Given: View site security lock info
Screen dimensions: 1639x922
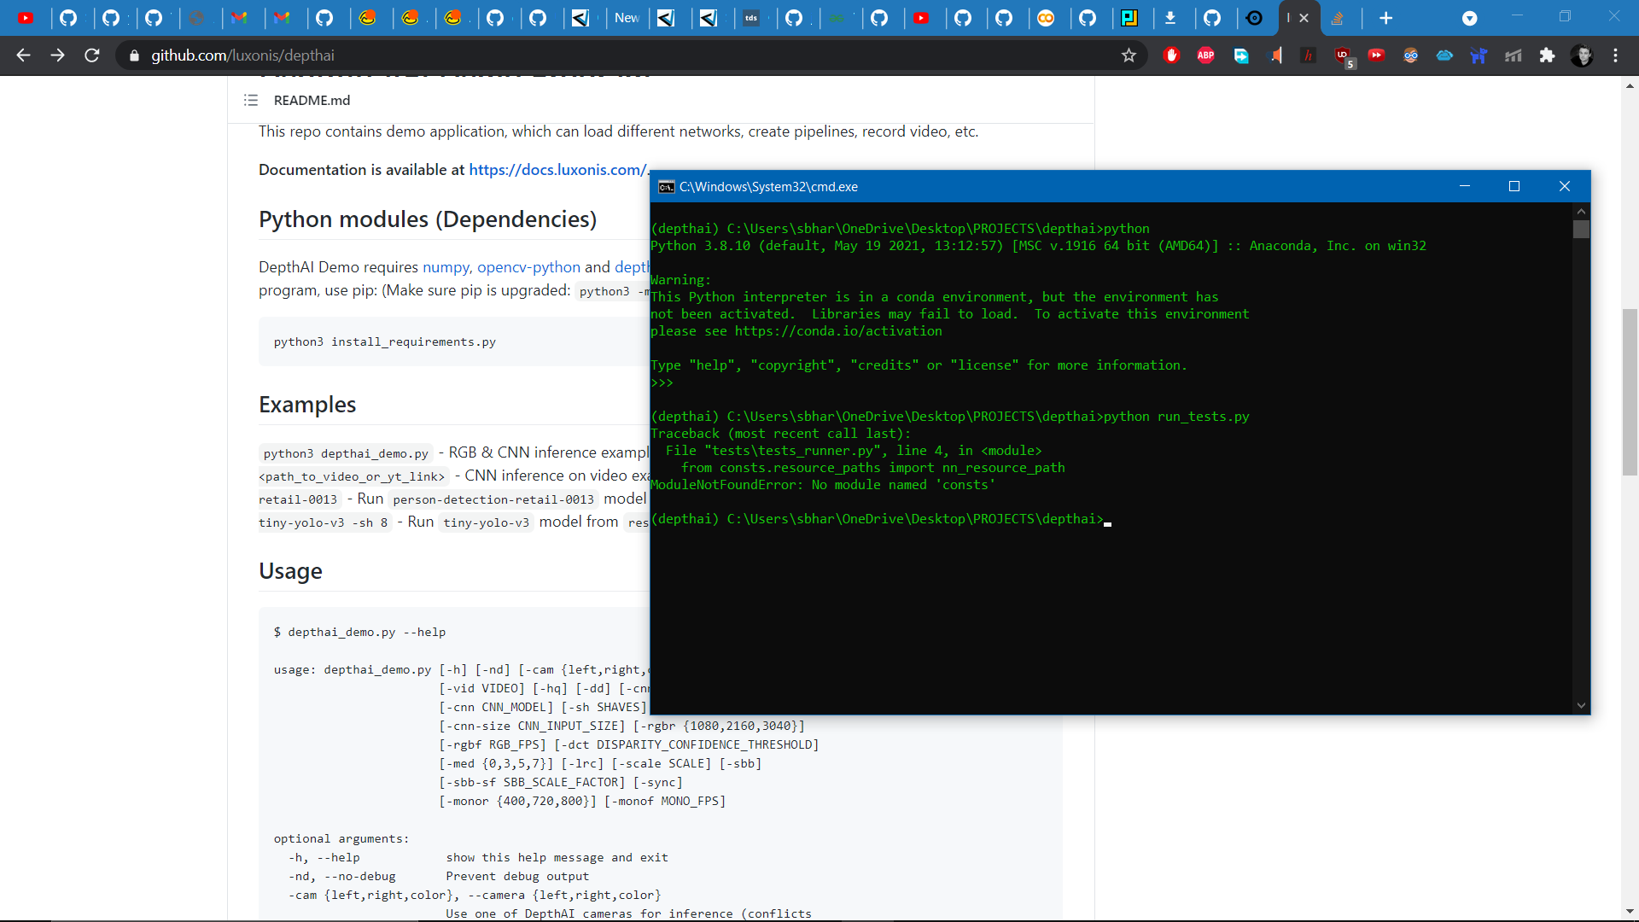Looking at the screenshot, I should (x=134, y=55).
